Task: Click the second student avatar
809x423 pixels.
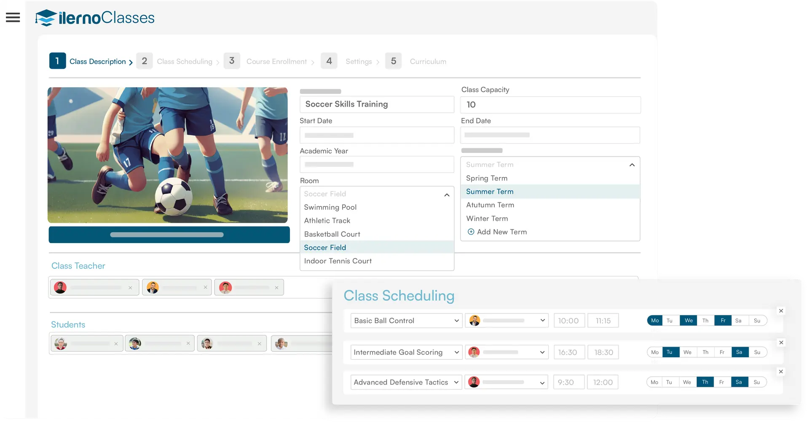Action: coord(135,343)
